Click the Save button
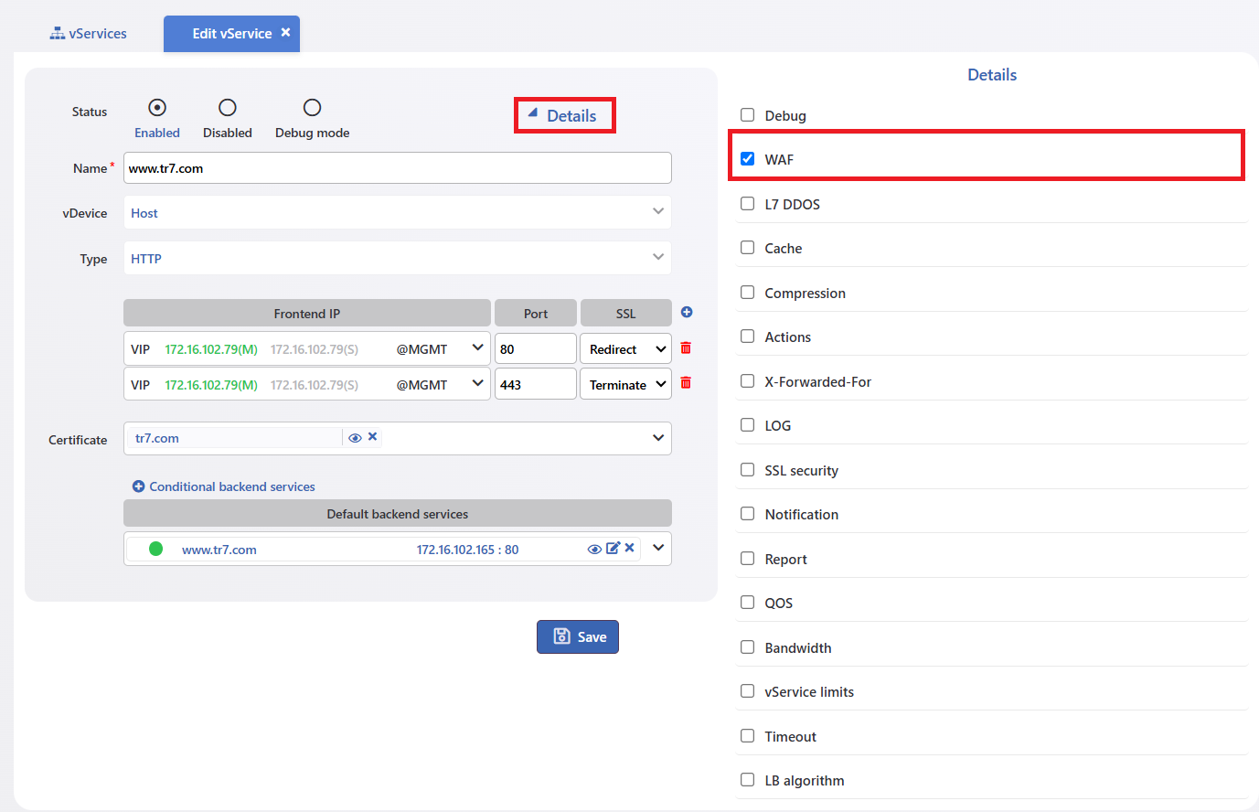The image size is (1259, 812). point(578,637)
